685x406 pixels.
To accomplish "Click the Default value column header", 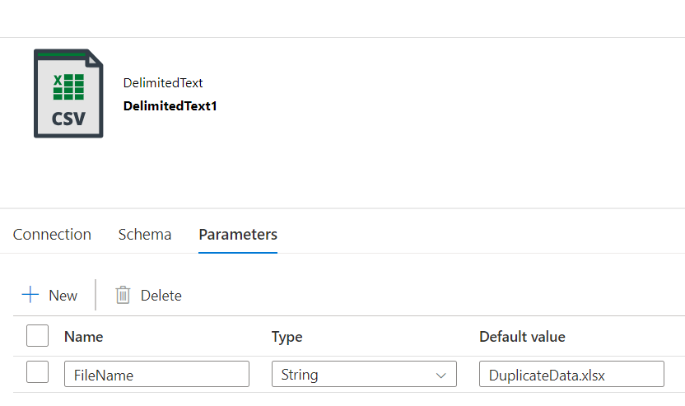I will click(522, 336).
